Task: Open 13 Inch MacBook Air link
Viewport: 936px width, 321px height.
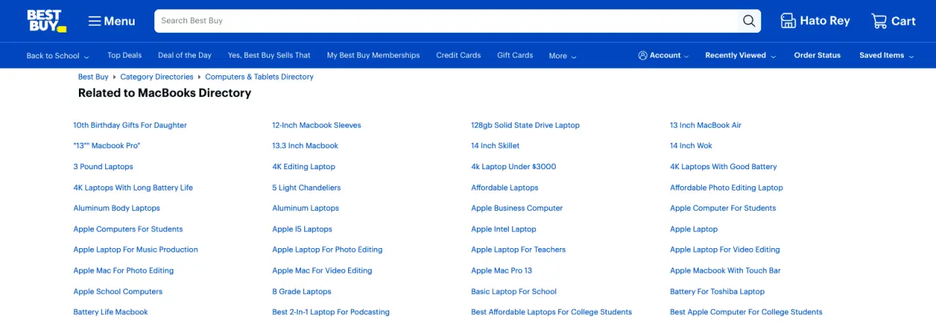Action: point(706,125)
